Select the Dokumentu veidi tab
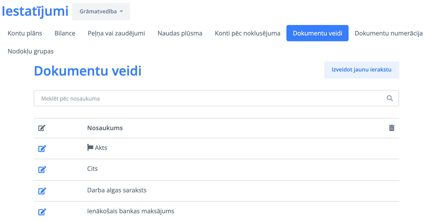The image size is (434, 222). tap(317, 33)
